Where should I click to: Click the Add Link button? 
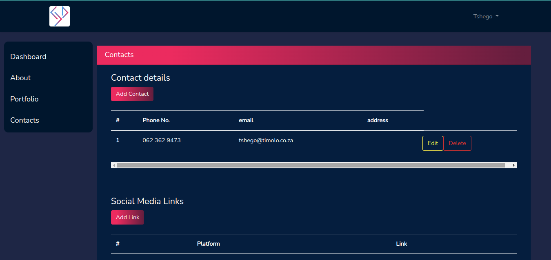pos(127,217)
